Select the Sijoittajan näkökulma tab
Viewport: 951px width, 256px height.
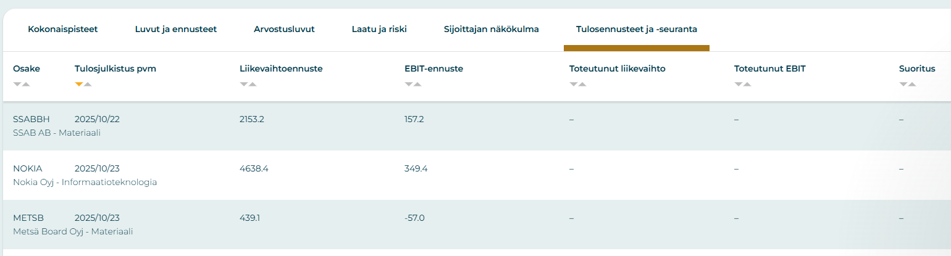[x=492, y=29]
